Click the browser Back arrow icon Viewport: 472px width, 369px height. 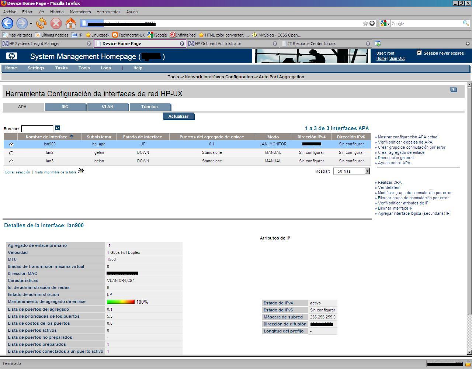click(x=8, y=24)
